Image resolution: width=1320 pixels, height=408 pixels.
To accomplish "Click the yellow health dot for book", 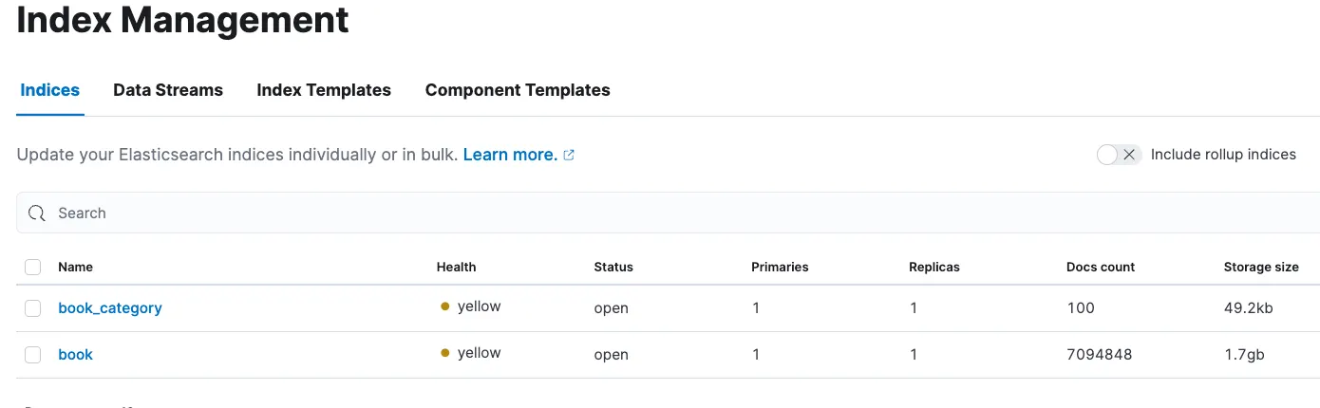I will 444,353.
